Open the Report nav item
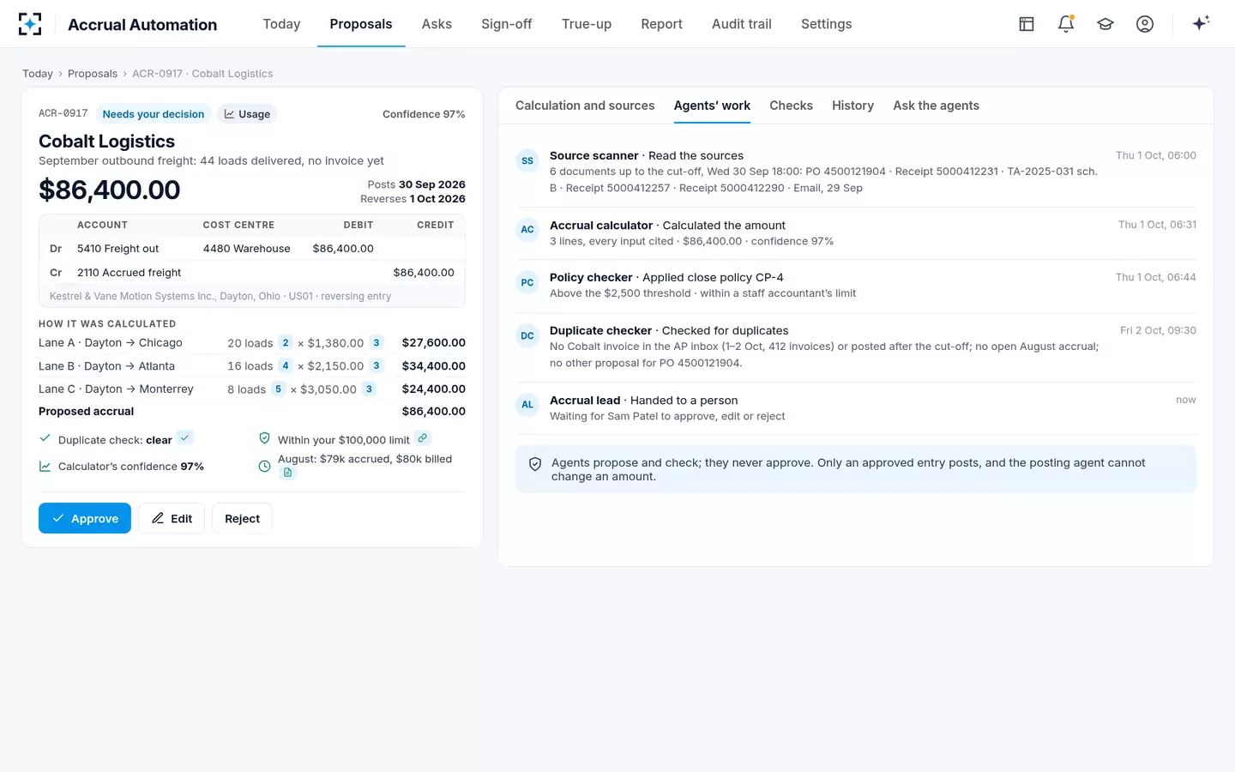This screenshot has width=1235, height=772. pyautogui.click(x=662, y=24)
